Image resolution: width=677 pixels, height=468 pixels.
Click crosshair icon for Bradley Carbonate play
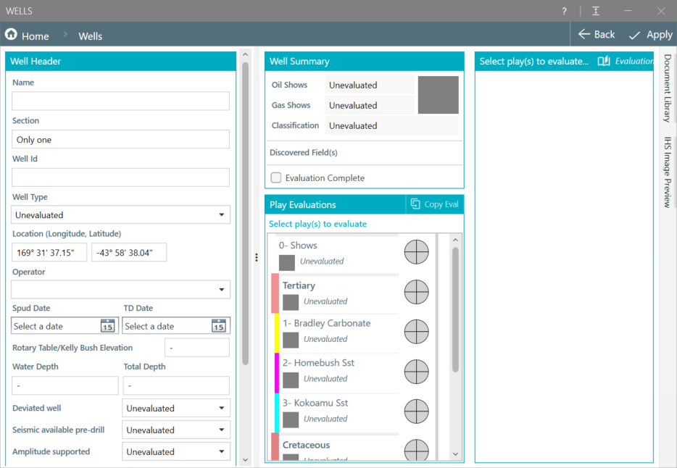tap(416, 332)
